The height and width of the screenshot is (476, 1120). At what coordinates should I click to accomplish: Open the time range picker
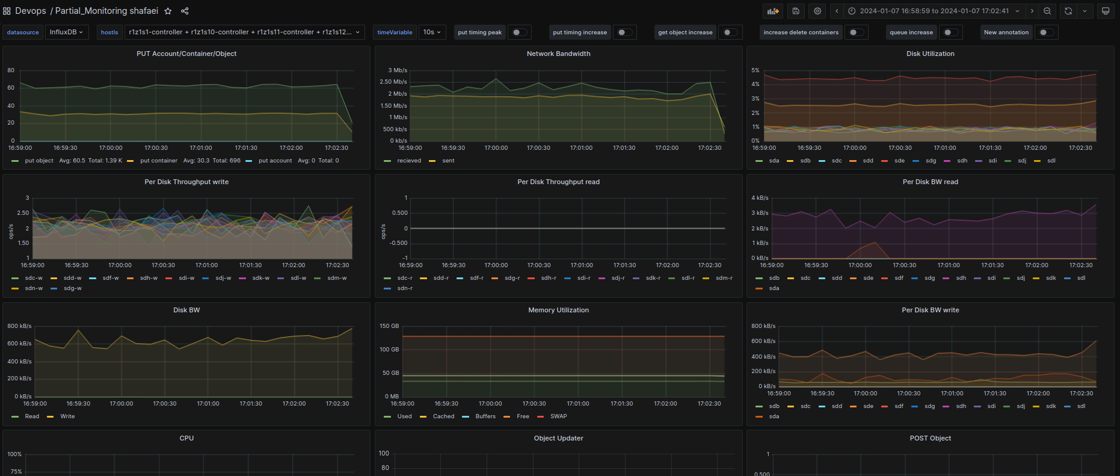[934, 11]
